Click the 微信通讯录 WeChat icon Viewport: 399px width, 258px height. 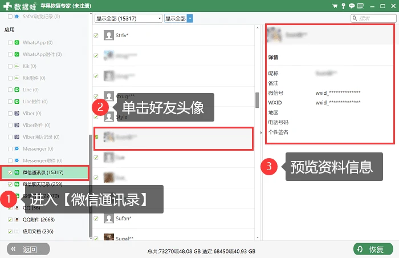17,172
